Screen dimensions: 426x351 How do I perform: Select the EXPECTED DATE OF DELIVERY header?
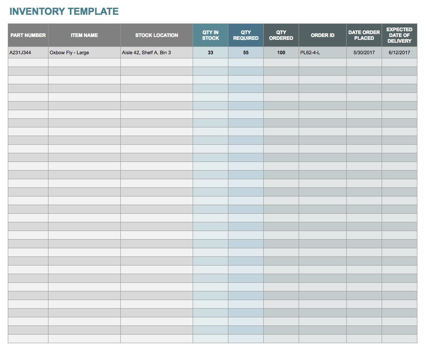399,35
